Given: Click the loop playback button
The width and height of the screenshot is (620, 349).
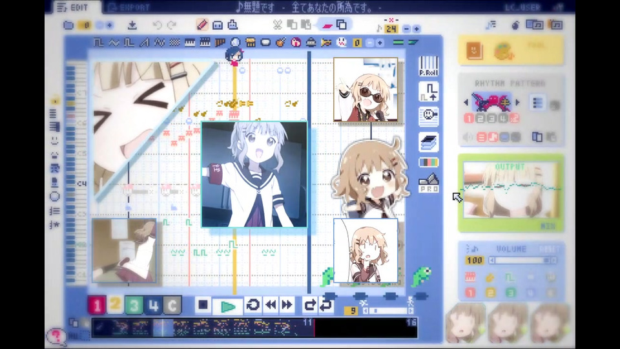Looking at the screenshot, I should 253,304.
